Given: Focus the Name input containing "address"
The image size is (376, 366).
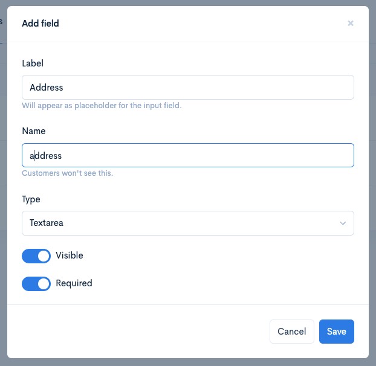Looking at the screenshot, I should coord(188,155).
